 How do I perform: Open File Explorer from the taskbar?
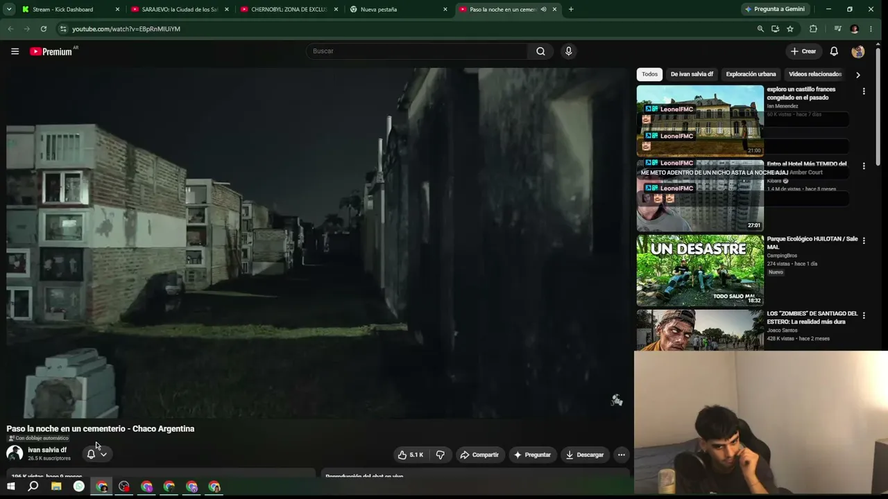[x=56, y=487]
